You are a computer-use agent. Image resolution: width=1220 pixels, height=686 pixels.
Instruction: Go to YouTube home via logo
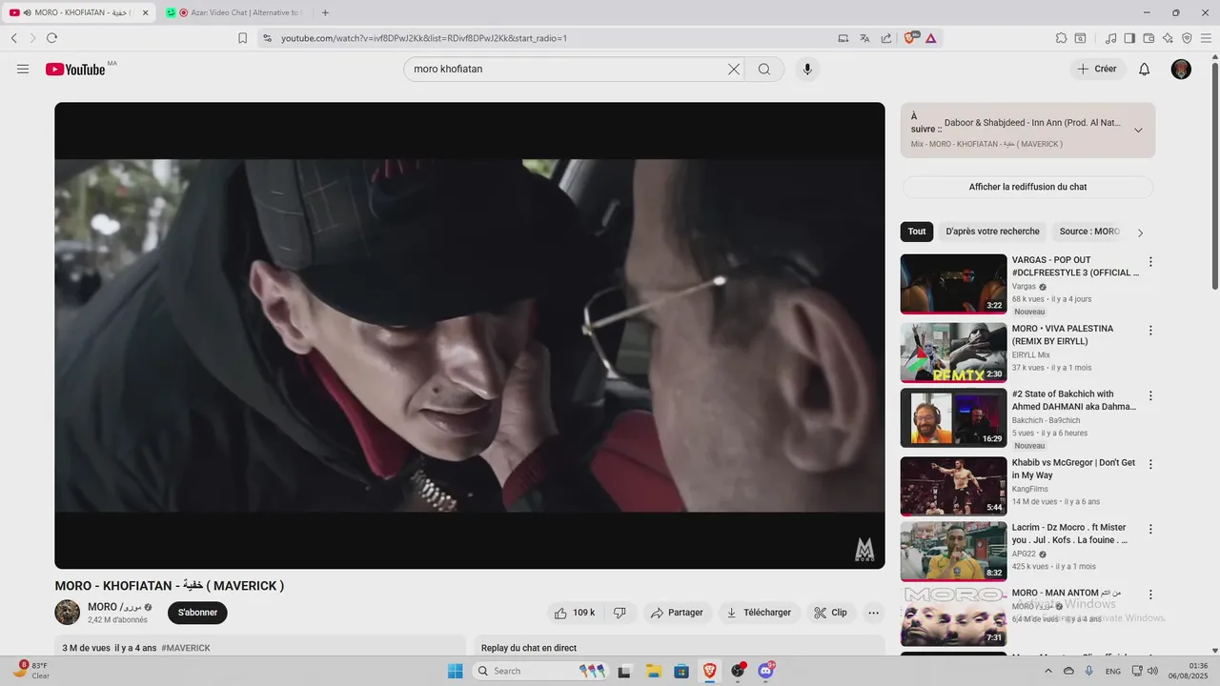pyautogui.click(x=75, y=70)
